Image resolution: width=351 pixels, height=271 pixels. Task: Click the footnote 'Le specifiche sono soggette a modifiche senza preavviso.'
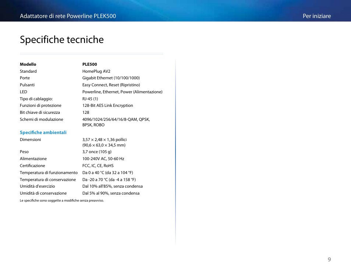coord(62,200)
